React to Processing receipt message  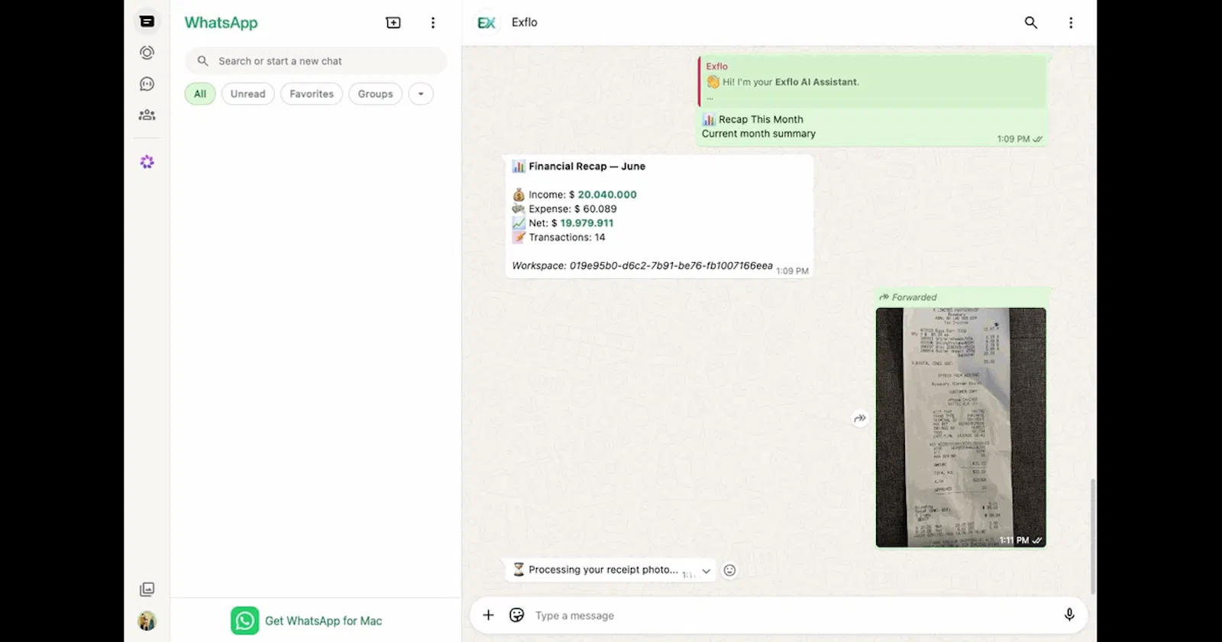tap(729, 570)
